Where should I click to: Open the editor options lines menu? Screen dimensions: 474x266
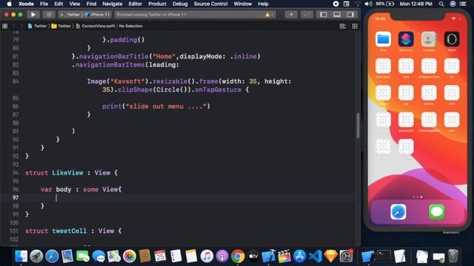coord(343,27)
